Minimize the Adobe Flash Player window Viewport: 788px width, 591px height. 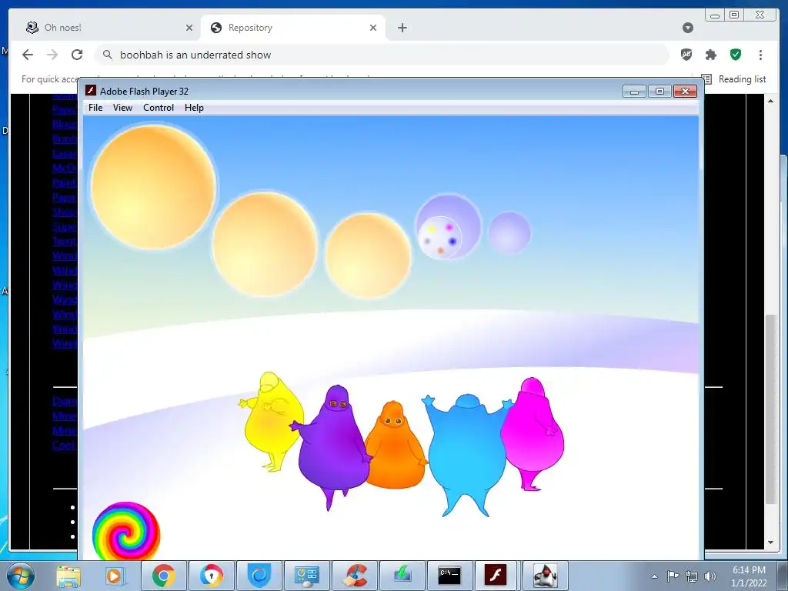pos(634,92)
